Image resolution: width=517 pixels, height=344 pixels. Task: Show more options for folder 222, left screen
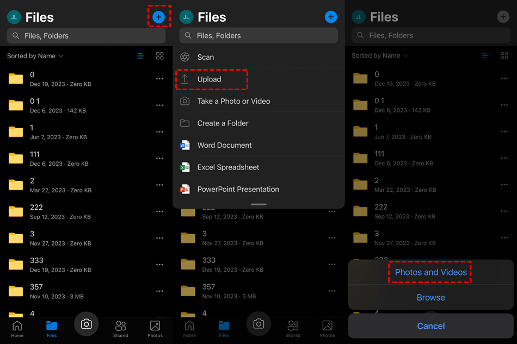[x=160, y=211]
